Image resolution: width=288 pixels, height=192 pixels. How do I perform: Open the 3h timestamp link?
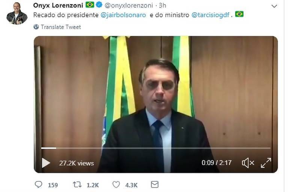click(162, 6)
